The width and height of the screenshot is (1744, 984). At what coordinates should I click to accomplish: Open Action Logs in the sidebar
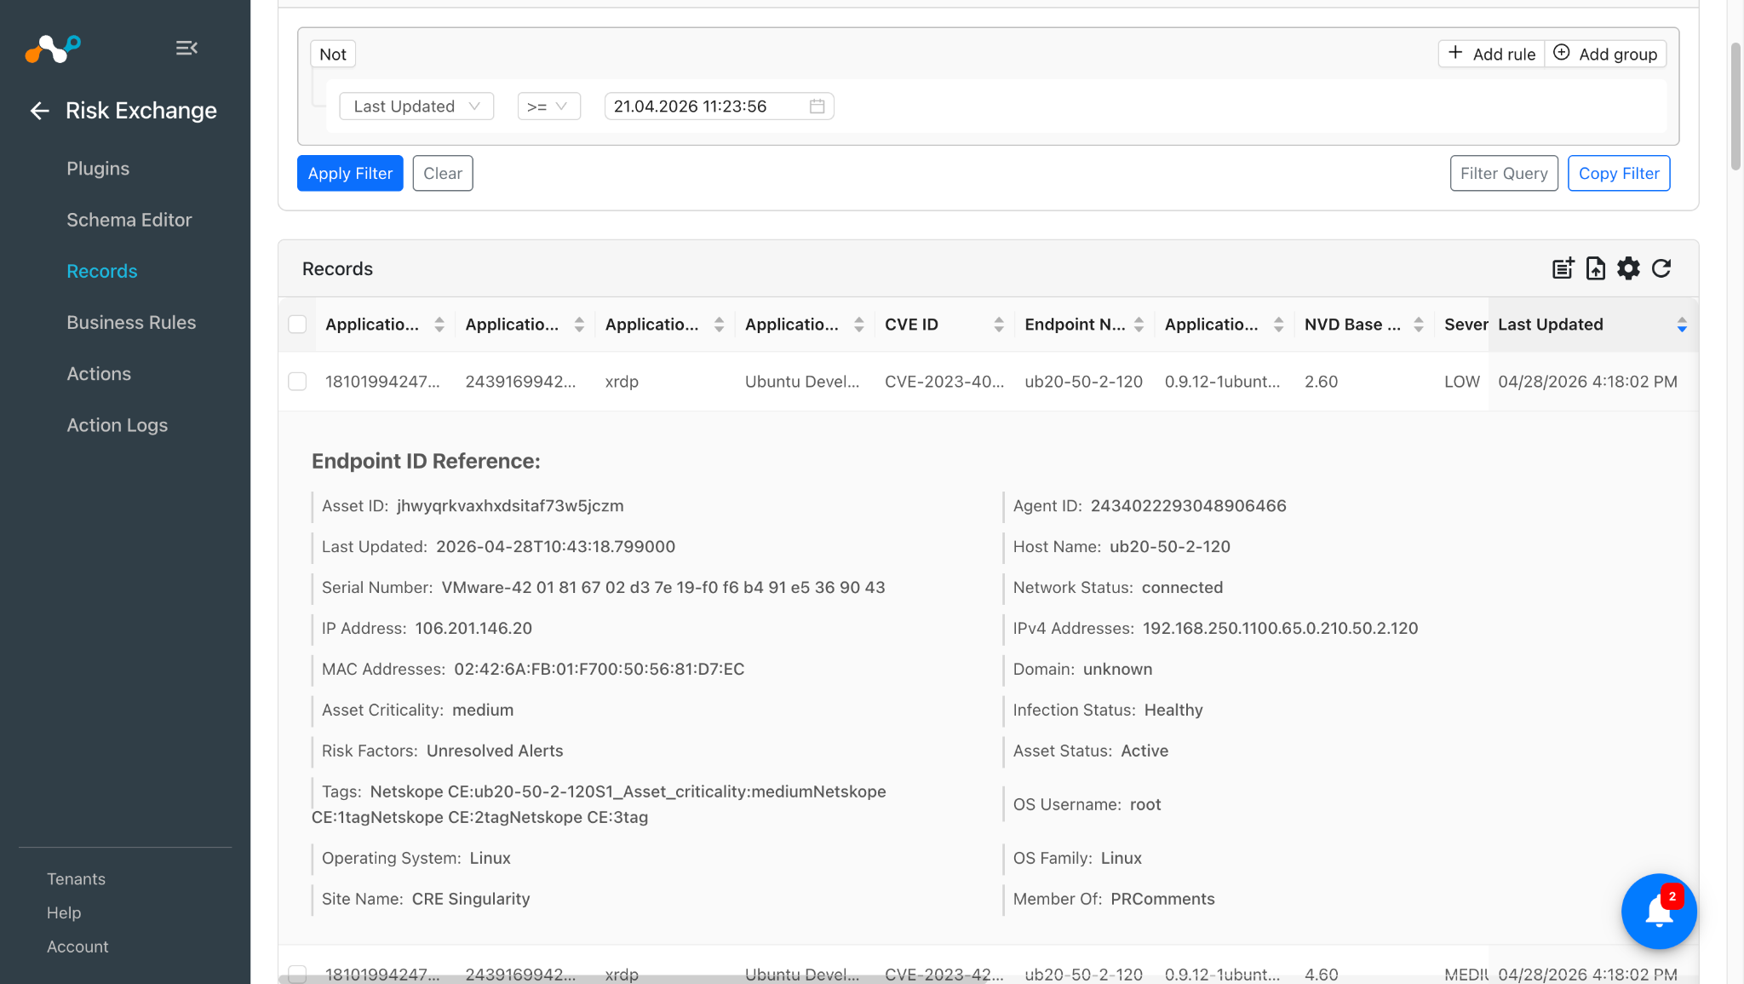(118, 424)
